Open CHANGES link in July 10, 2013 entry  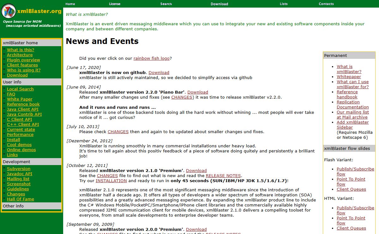(x=118, y=132)
